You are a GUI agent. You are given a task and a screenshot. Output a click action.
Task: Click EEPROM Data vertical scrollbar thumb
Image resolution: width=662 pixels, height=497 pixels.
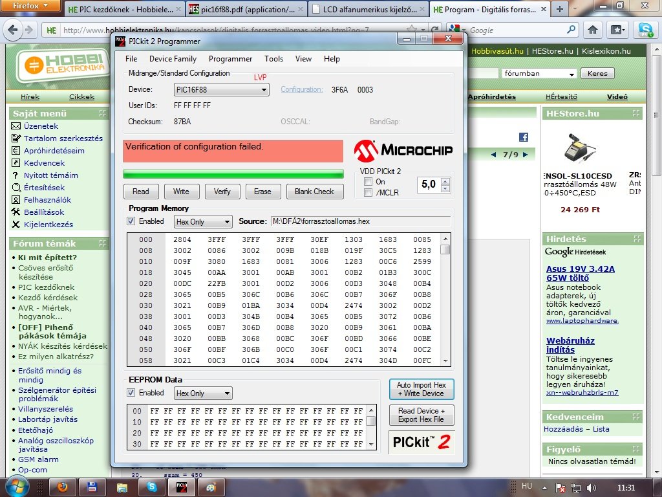tap(370, 421)
